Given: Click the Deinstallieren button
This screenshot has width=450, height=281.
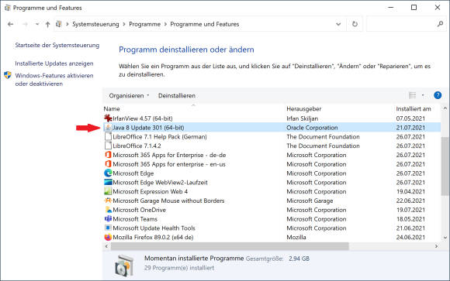Looking at the screenshot, I should (x=177, y=96).
